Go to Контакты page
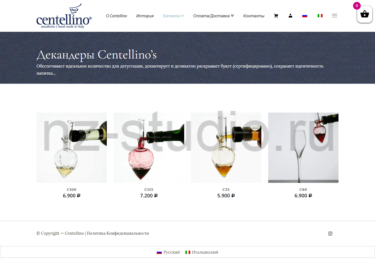Screen dimensions: 375x266 pos(254,16)
